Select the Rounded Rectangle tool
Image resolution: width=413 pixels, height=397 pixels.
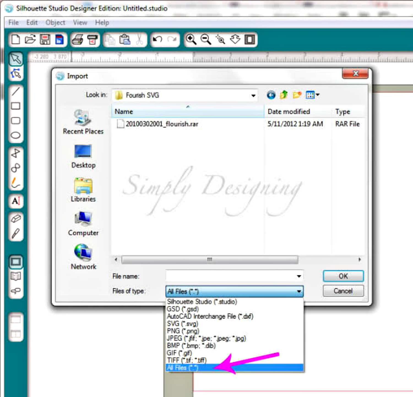(x=16, y=121)
